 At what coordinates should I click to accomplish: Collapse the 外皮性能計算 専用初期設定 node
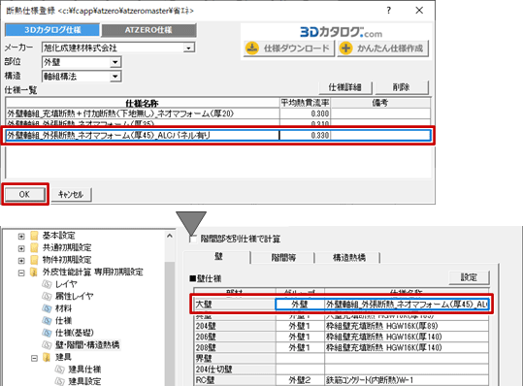tap(21, 273)
